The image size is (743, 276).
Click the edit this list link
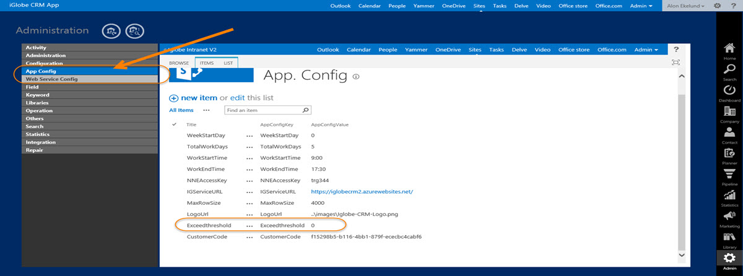coord(237,98)
